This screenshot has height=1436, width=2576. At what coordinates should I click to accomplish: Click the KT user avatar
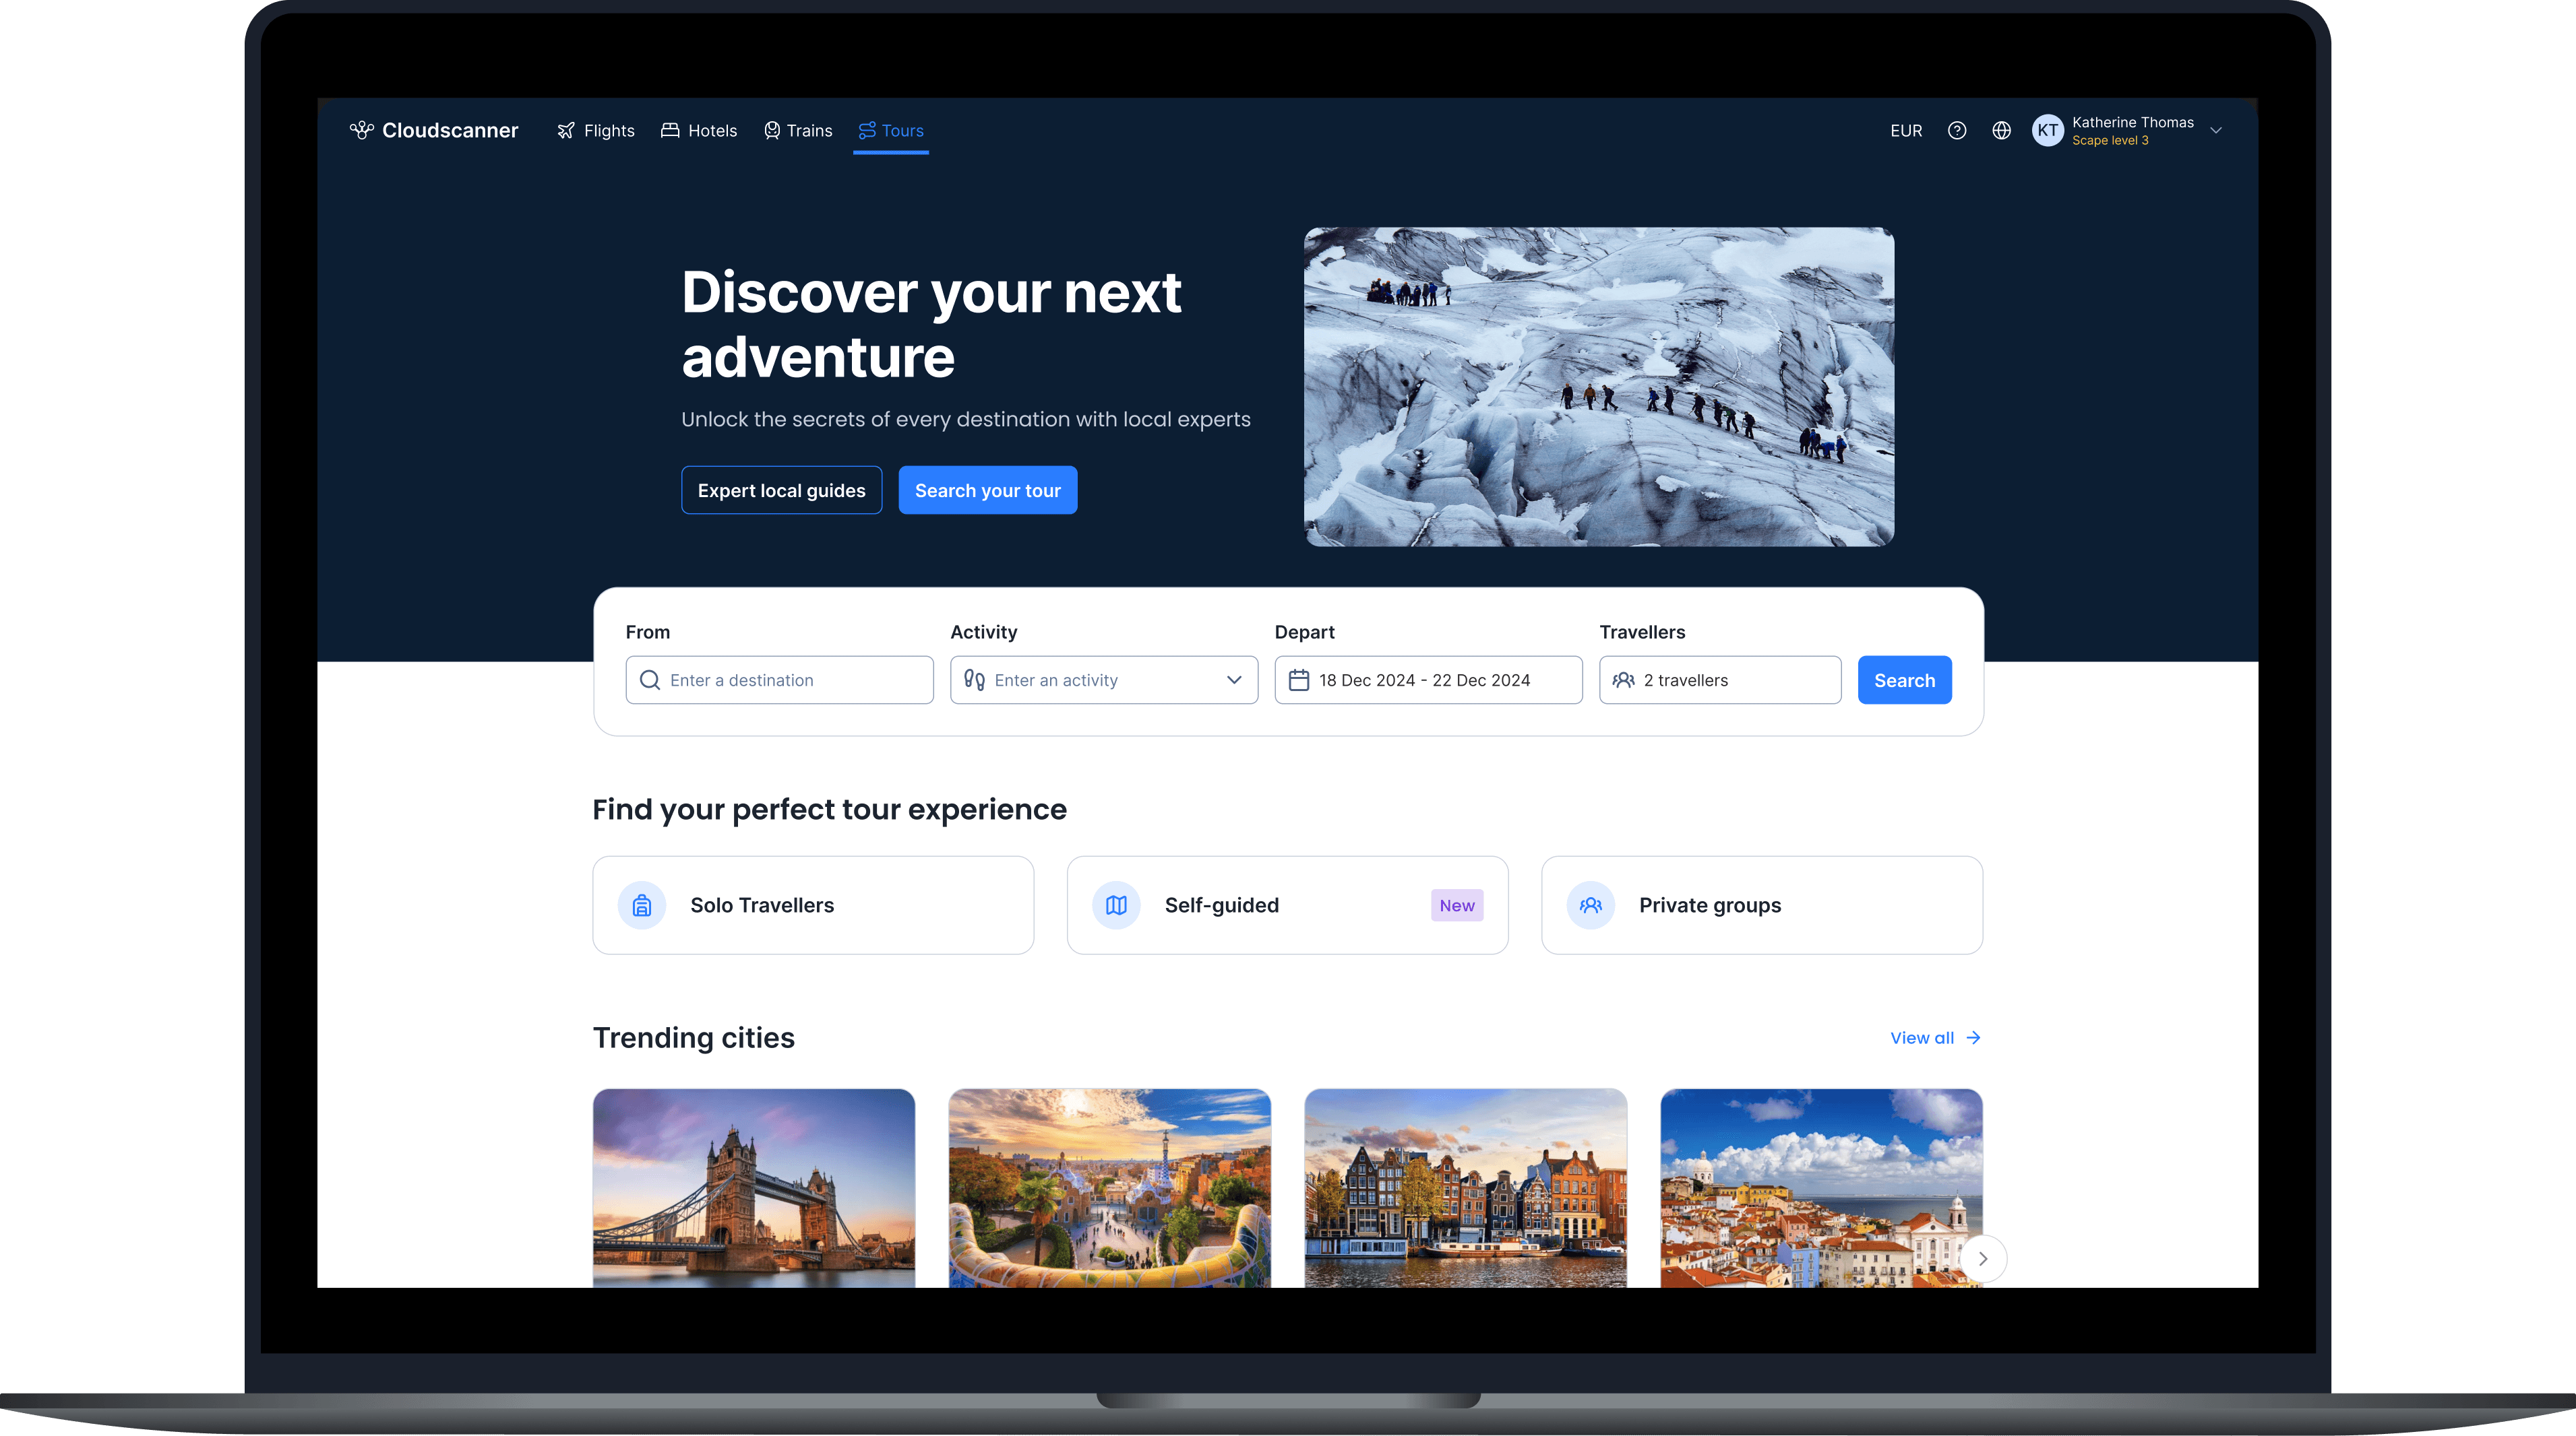point(2047,131)
